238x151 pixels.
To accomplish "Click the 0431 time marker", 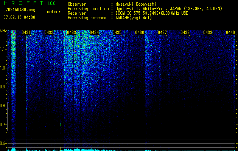I will click(26, 32).
